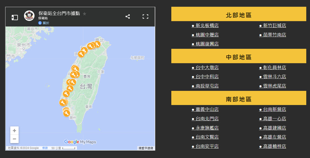Open the map sidebar panel toggle
This screenshot has width=310, height=158.
tap(15, 17)
